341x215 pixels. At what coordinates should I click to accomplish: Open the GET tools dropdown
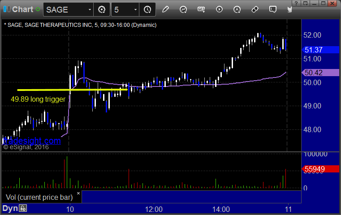point(201,9)
